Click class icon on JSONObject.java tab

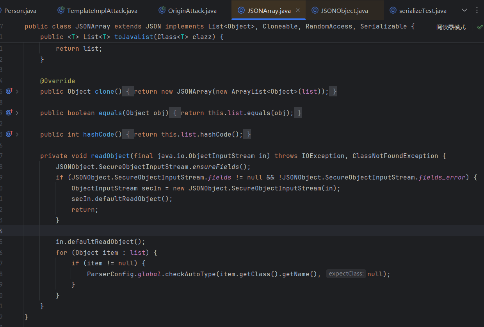tap(315, 11)
